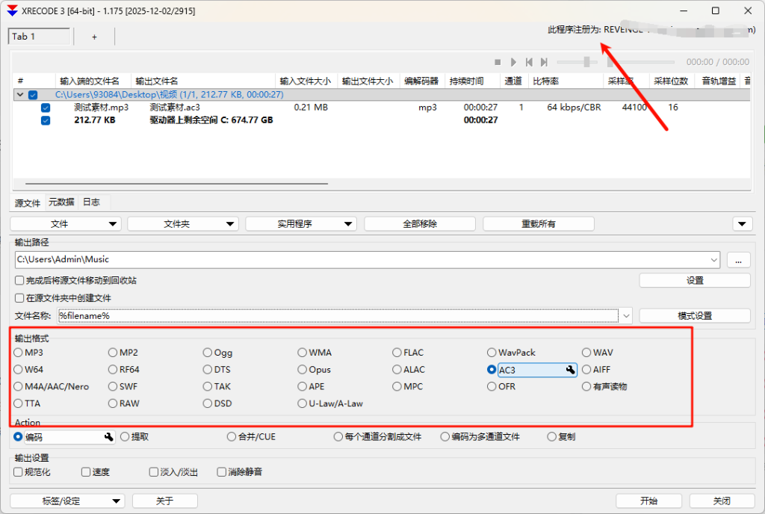765x514 pixels.
Task: Skip to next track with the player icon
Action: (x=545, y=62)
